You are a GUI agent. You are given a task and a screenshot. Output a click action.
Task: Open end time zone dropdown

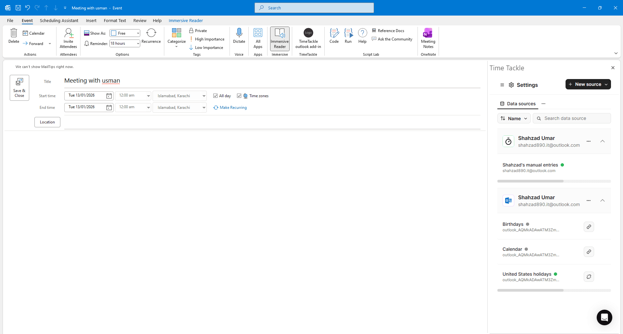pos(204,108)
